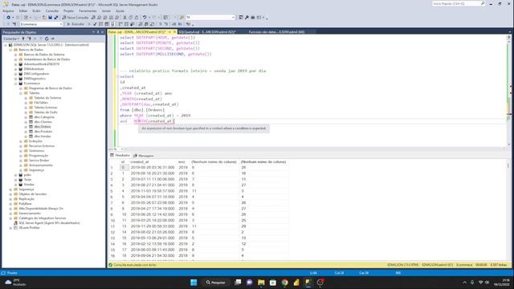Select Tabelas do Sistema folder

tap(47, 98)
